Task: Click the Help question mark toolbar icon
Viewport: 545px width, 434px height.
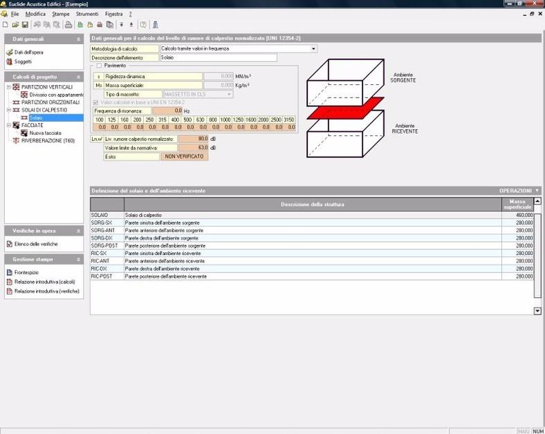Action: [x=143, y=25]
